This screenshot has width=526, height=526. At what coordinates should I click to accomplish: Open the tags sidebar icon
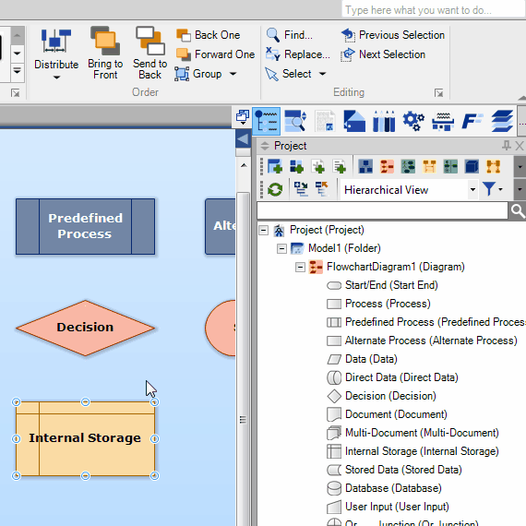coord(354,121)
